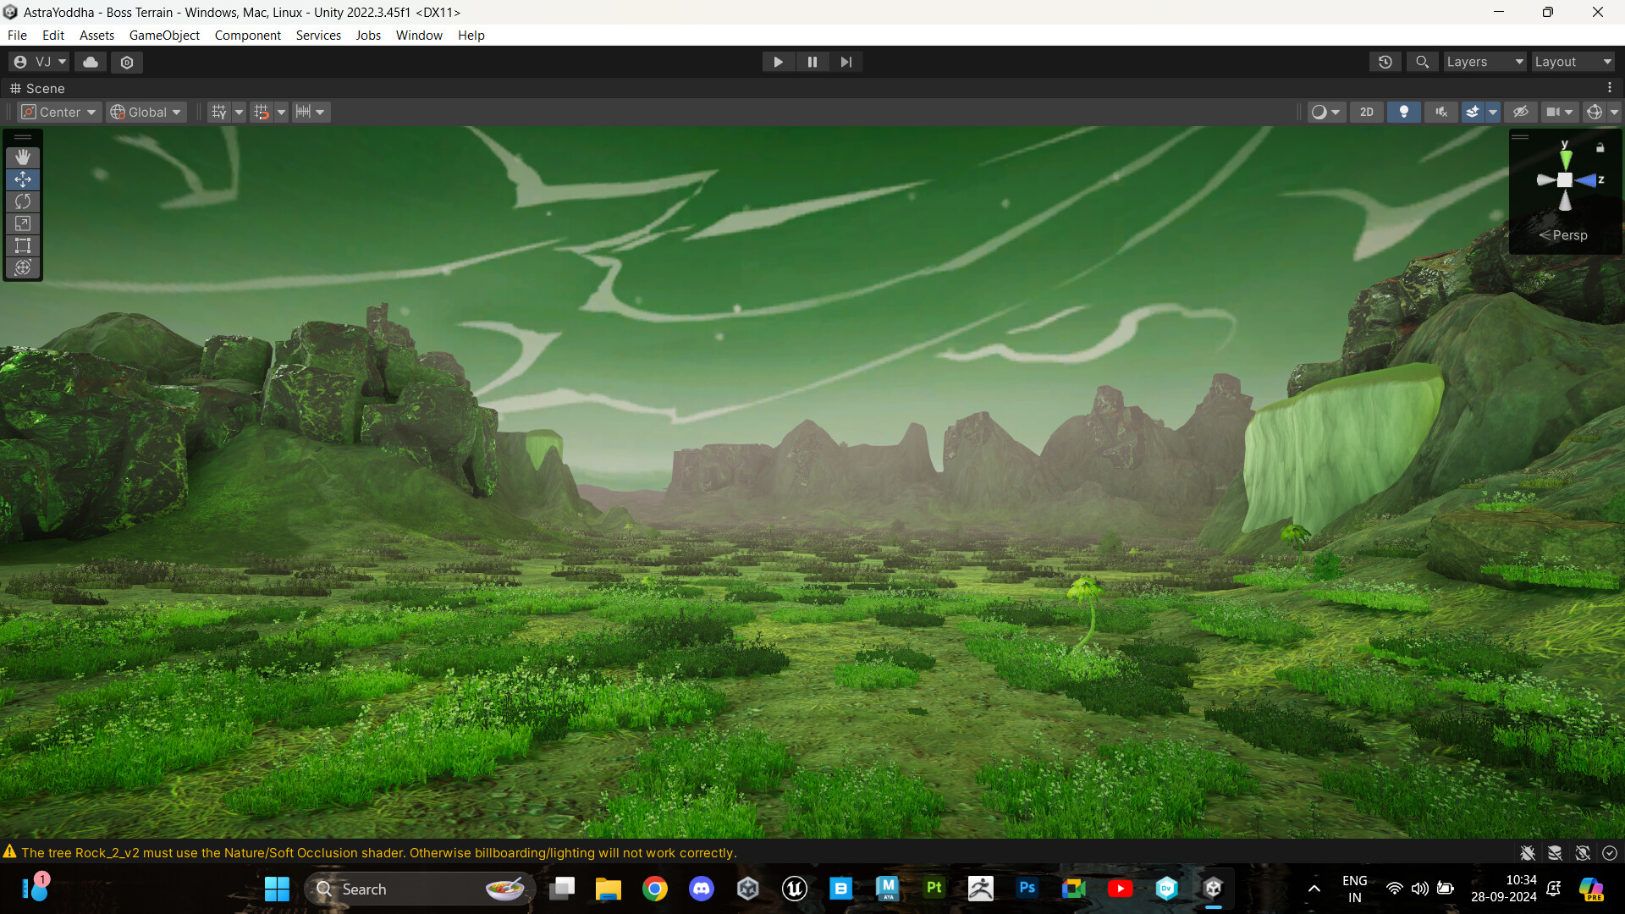The height and width of the screenshot is (914, 1625).
Task: Toggle scene effects skybox and fog button
Action: click(1473, 112)
